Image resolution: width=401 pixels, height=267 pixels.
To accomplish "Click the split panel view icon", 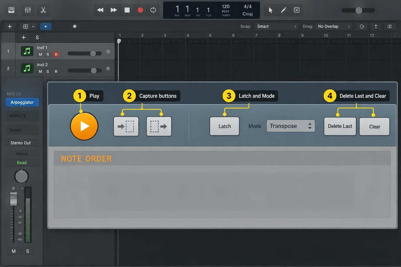I will (390, 27).
